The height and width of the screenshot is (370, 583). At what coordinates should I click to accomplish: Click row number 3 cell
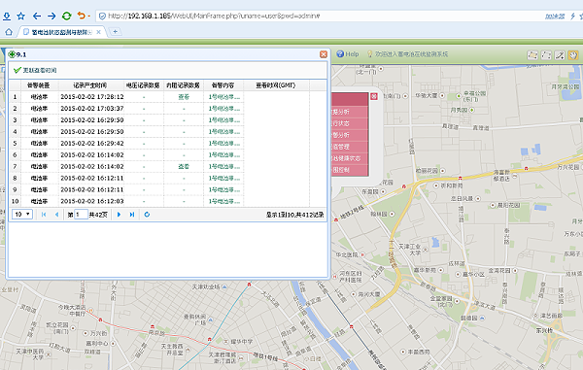(x=15, y=120)
